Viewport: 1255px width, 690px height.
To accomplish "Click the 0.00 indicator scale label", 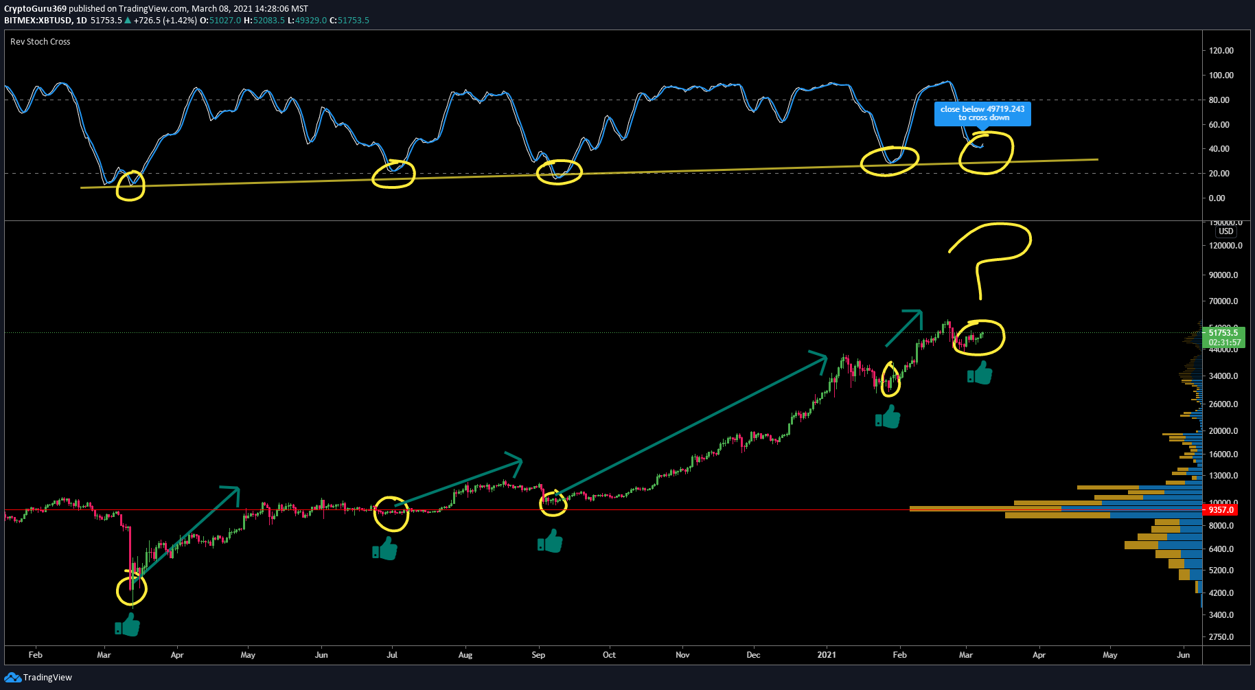I will (x=1217, y=198).
